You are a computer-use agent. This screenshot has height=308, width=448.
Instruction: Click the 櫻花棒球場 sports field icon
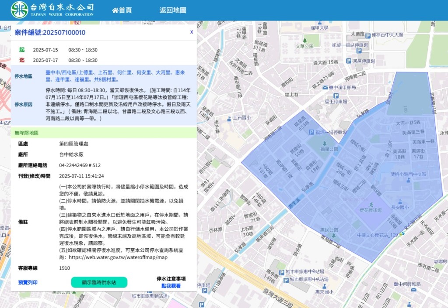(371, 204)
